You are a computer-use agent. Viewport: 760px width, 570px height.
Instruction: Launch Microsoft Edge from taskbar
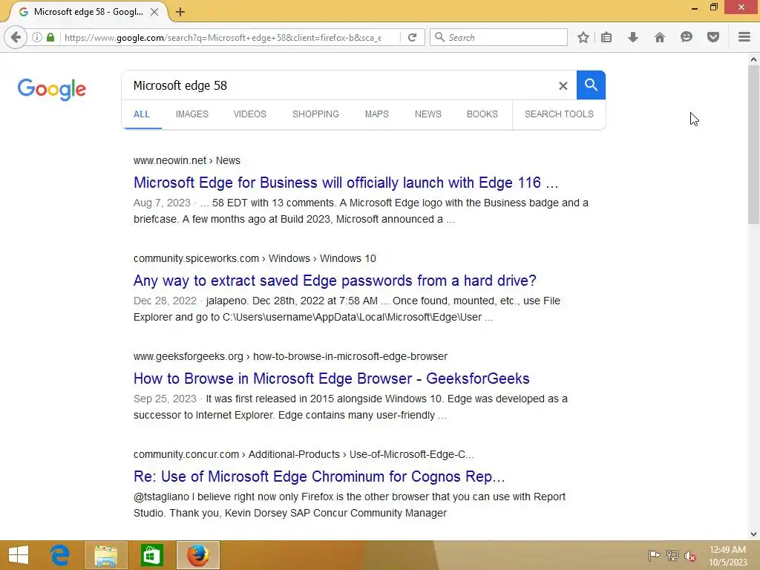click(x=60, y=555)
